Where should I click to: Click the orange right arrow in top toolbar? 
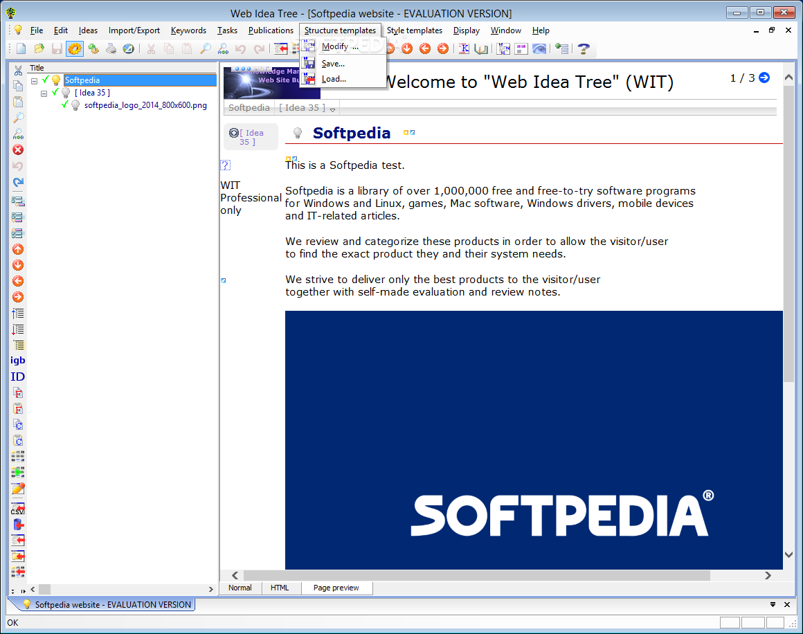(443, 48)
